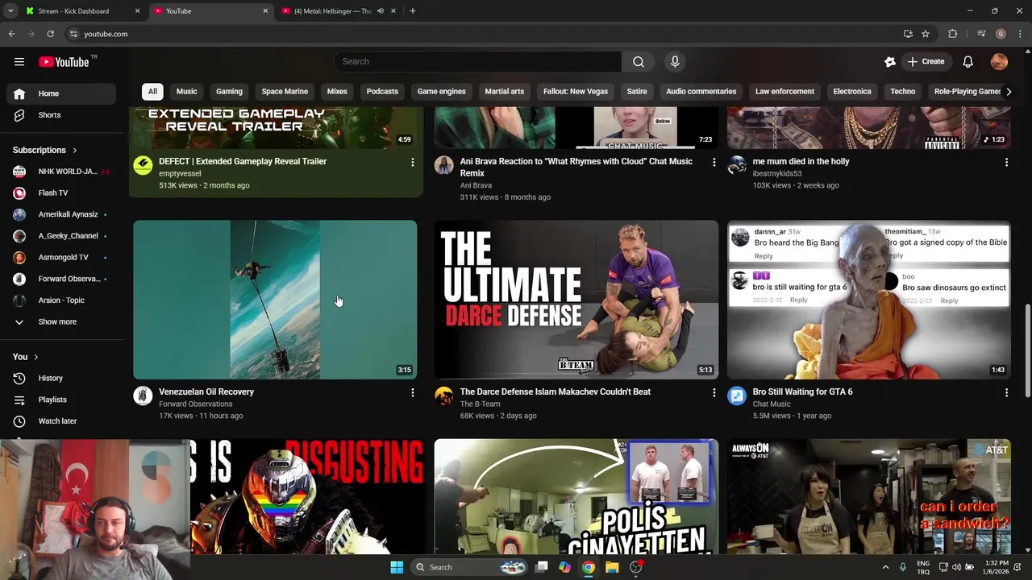This screenshot has height=580, width=1032.
Task: Open options for me mum died video
Action: 1006,162
